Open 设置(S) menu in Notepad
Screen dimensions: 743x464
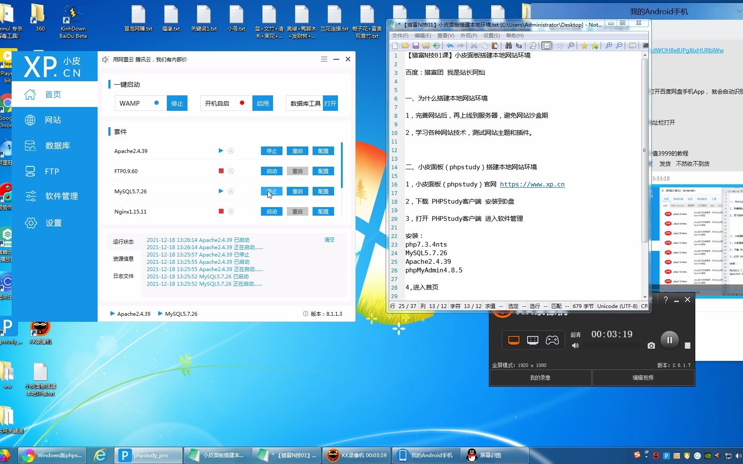(491, 36)
